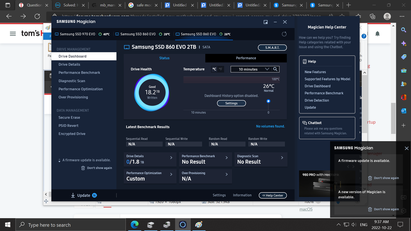Switch temperature unit to Celsius

click(214, 69)
